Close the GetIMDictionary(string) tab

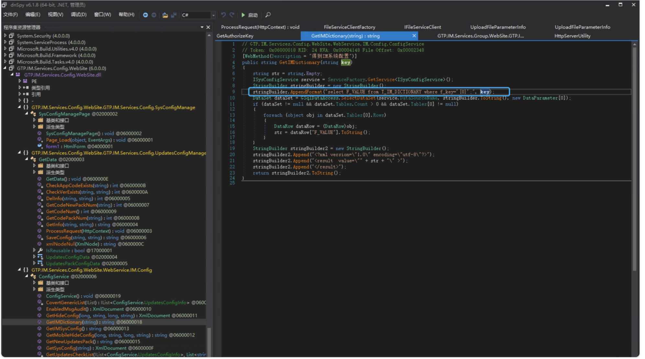point(414,36)
